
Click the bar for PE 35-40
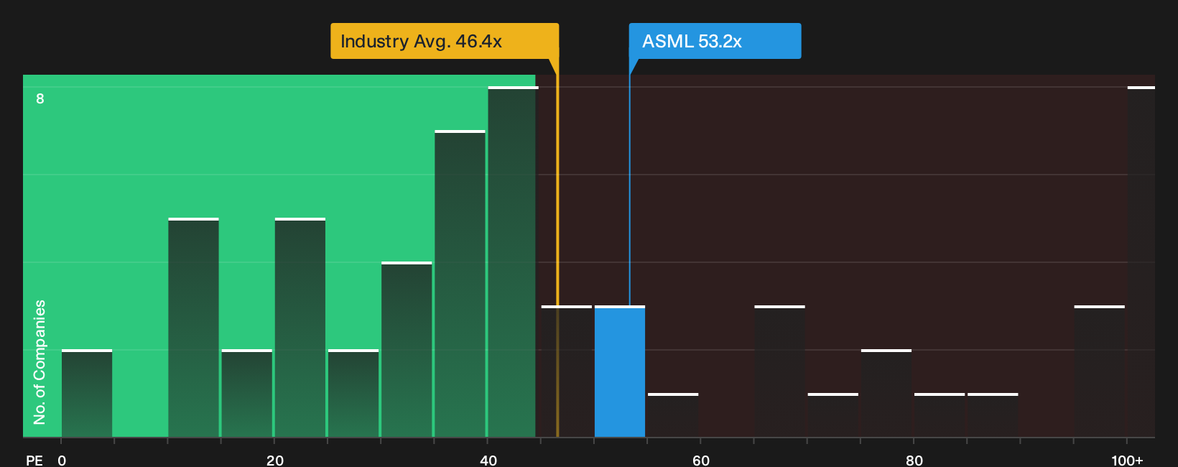coord(460,284)
